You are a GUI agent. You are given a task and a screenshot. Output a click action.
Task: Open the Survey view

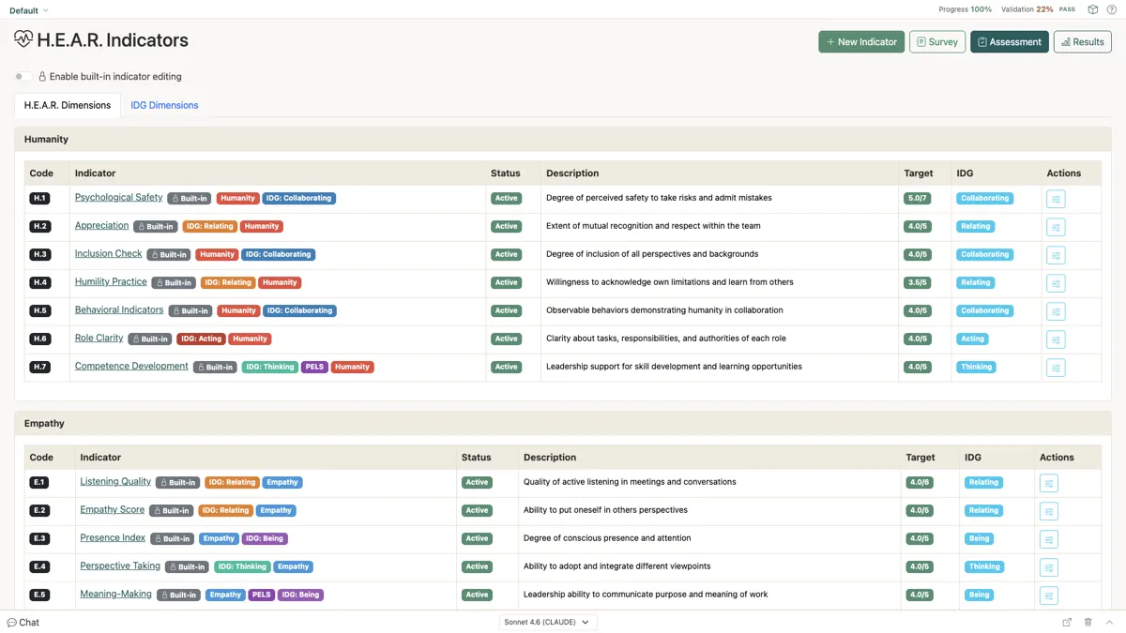[x=937, y=41]
